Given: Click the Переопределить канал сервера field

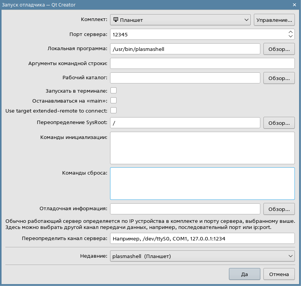Looking at the screenshot, I should coord(202,238).
